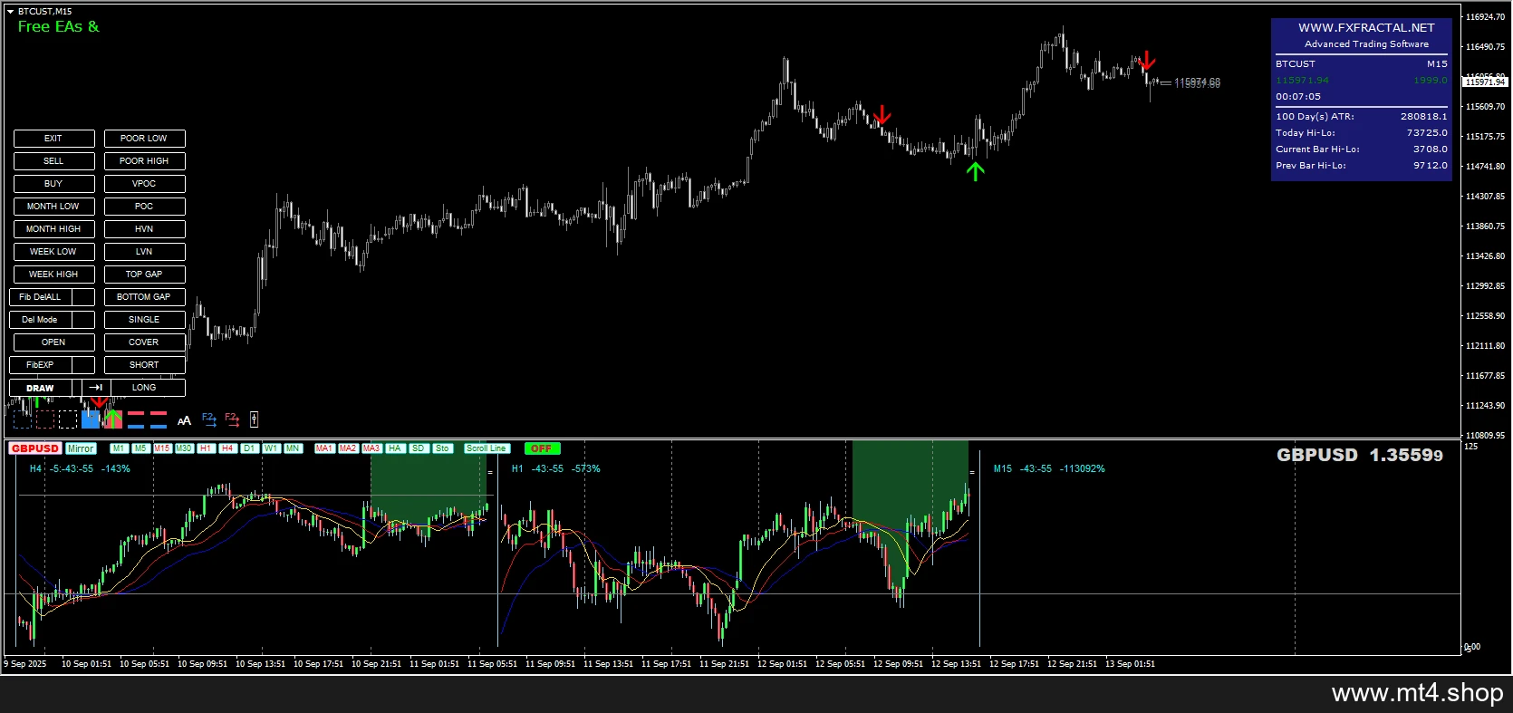Click the AA text size icon
The image size is (1513, 713).
(x=184, y=420)
